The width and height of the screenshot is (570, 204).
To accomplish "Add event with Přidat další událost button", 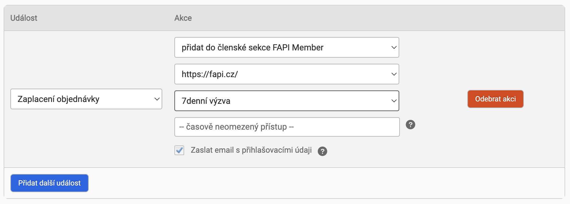I will click(x=50, y=183).
